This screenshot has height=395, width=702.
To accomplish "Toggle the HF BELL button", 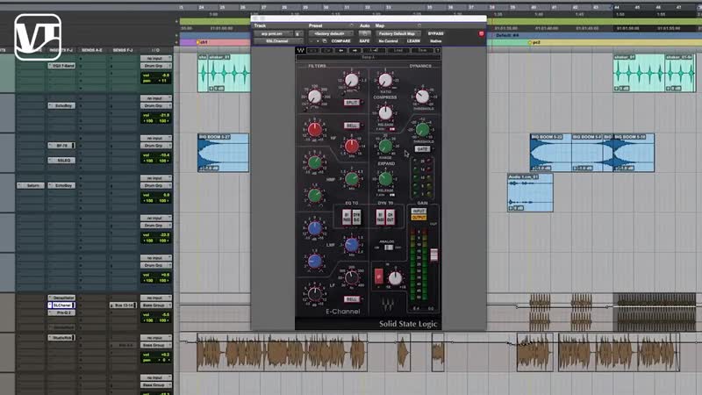I will pyautogui.click(x=352, y=126).
